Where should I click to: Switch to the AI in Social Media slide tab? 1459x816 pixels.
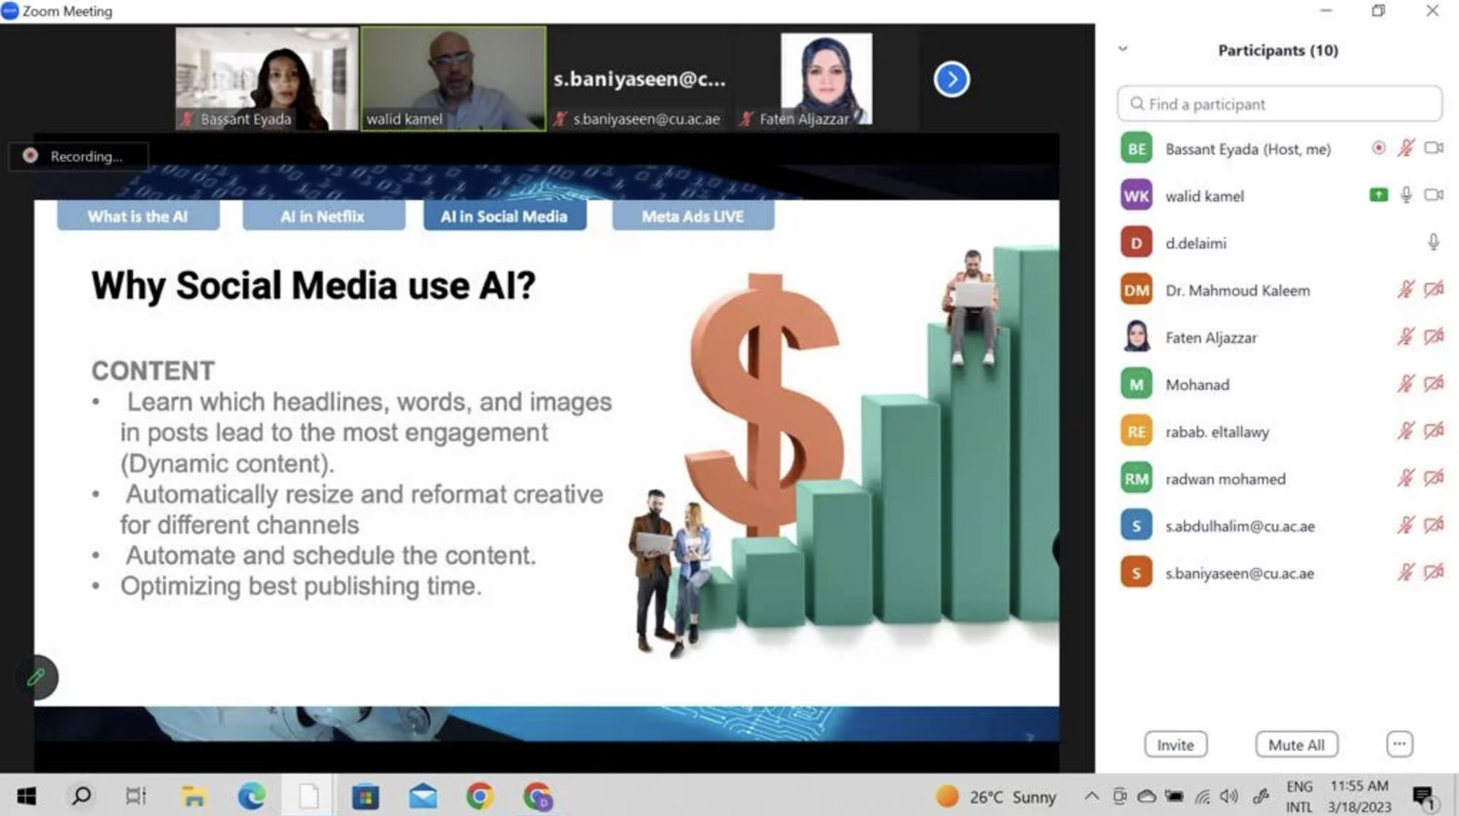point(504,216)
